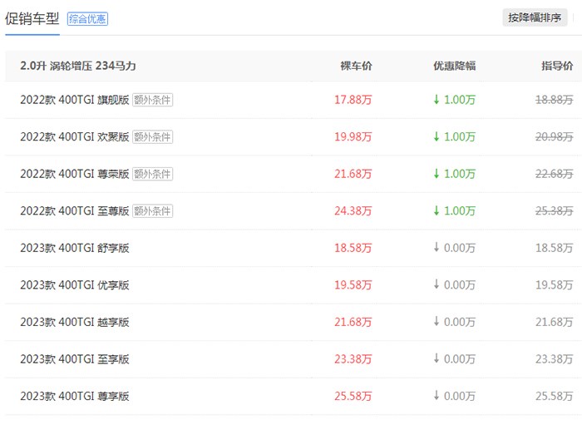Click the struck-through 22.68万 guide price
The image size is (582, 425).
[555, 174]
